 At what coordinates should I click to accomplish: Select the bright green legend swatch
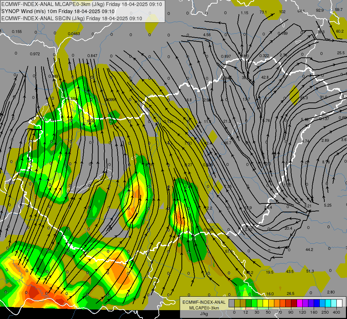254,303
